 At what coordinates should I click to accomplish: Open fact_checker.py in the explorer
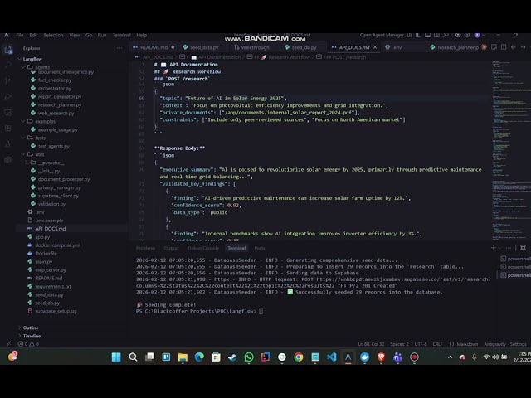(x=55, y=80)
